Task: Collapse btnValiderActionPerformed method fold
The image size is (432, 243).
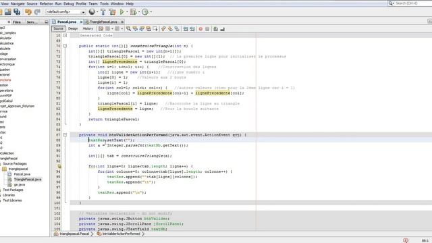Action: (x=65, y=135)
